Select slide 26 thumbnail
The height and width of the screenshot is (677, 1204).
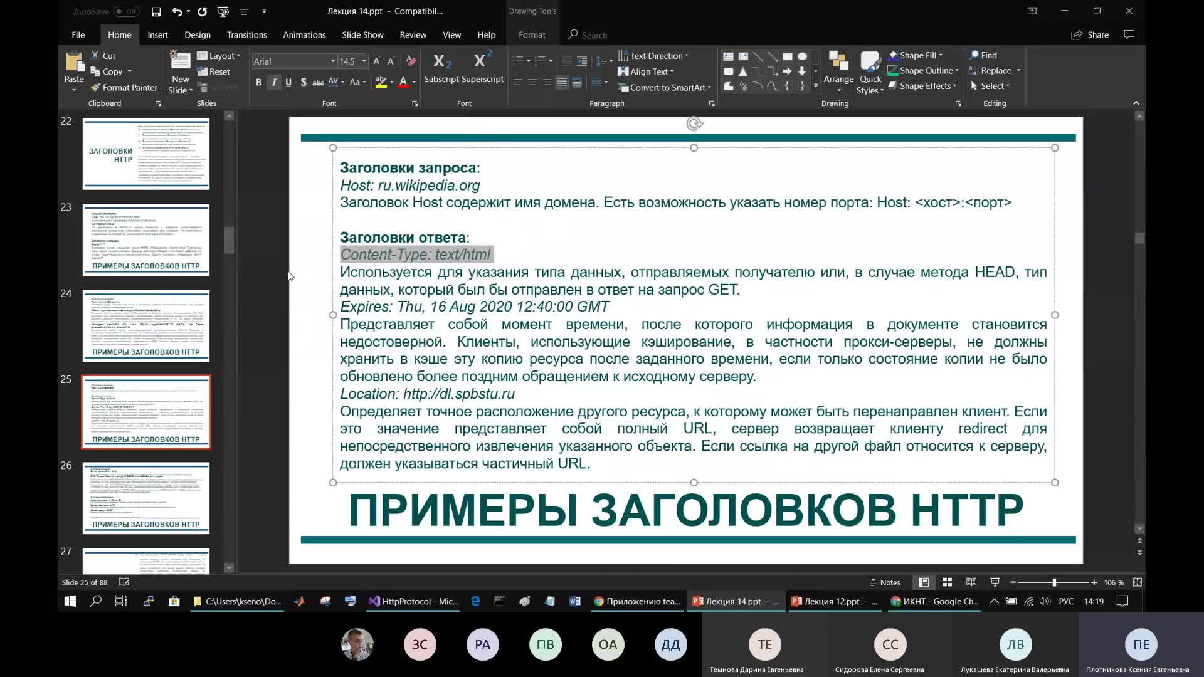coord(146,498)
